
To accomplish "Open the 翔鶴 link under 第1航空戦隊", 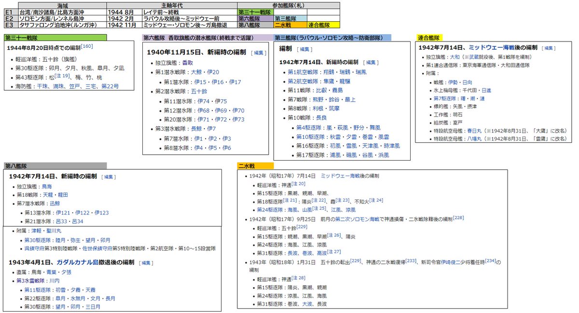I will coord(328,71).
